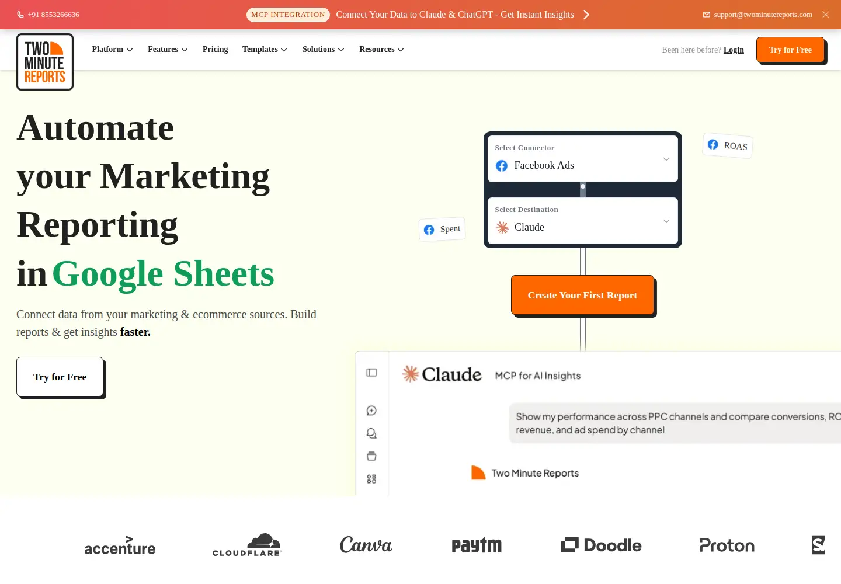The image size is (841, 584).
Task: Click the Facebook icon beside Spent
Action: (x=429, y=230)
